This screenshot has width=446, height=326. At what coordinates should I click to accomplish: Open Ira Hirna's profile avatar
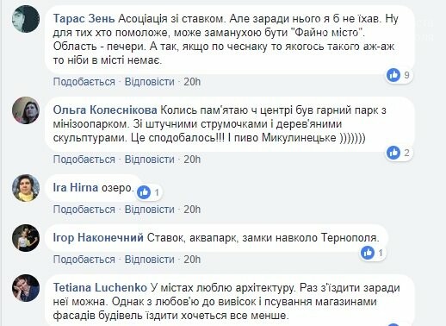click(x=26, y=188)
